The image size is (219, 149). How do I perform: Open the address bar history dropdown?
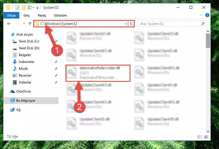[x=126, y=24]
